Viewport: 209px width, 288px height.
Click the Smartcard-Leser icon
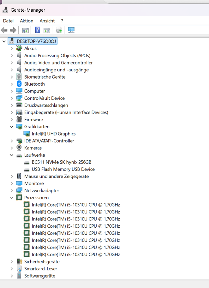[19, 268]
